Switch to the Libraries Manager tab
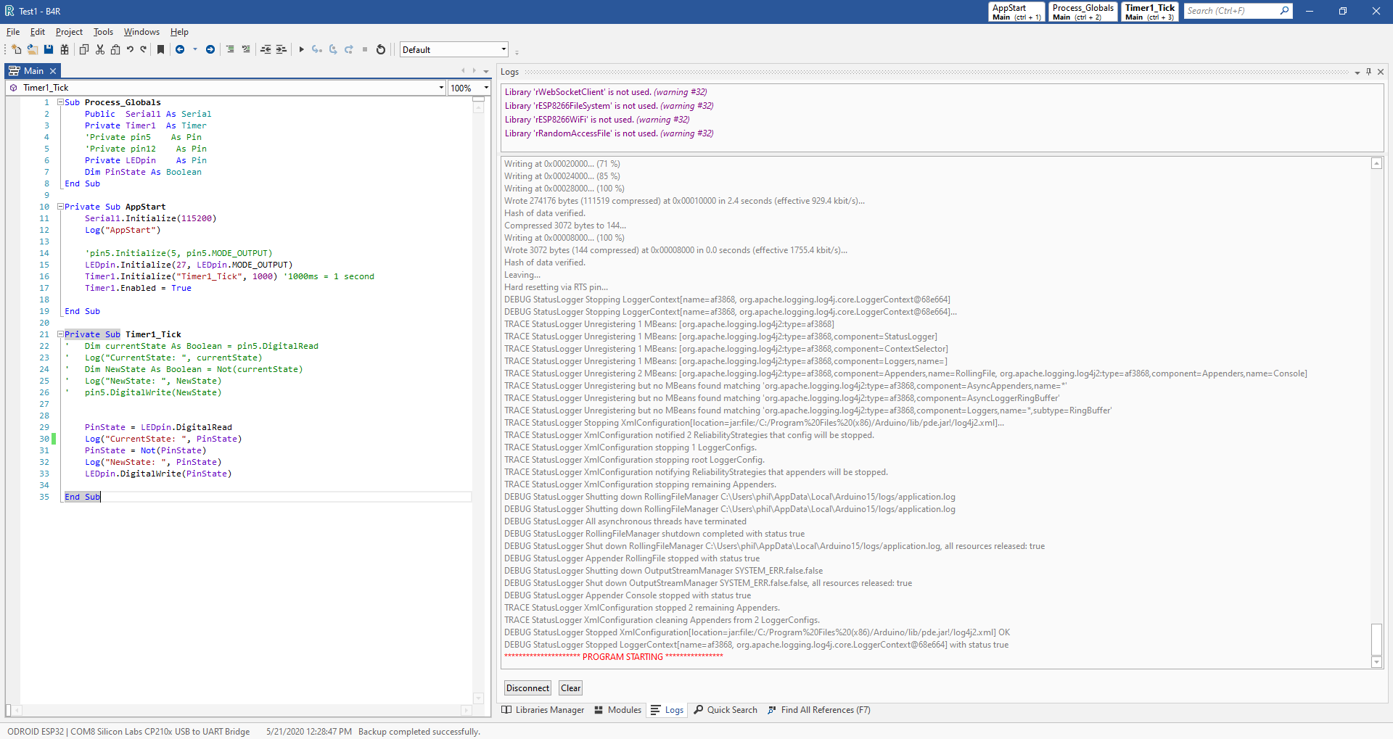Image resolution: width=1393 pixels, height=739 pixels. pyautogui.click(x=543, y=710)
